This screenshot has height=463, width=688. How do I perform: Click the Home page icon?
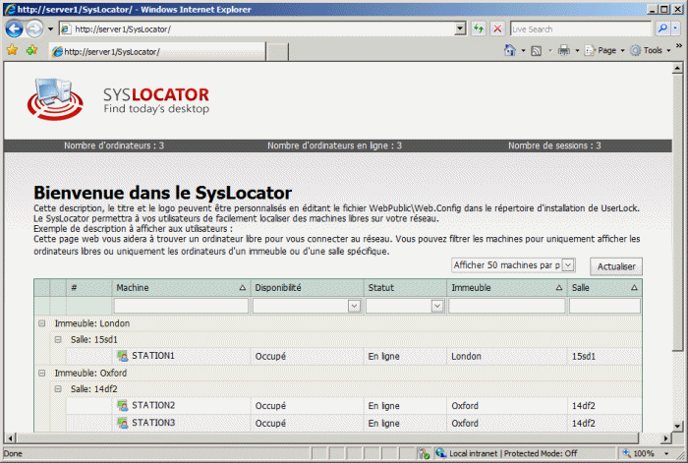[x=509, y=50]
